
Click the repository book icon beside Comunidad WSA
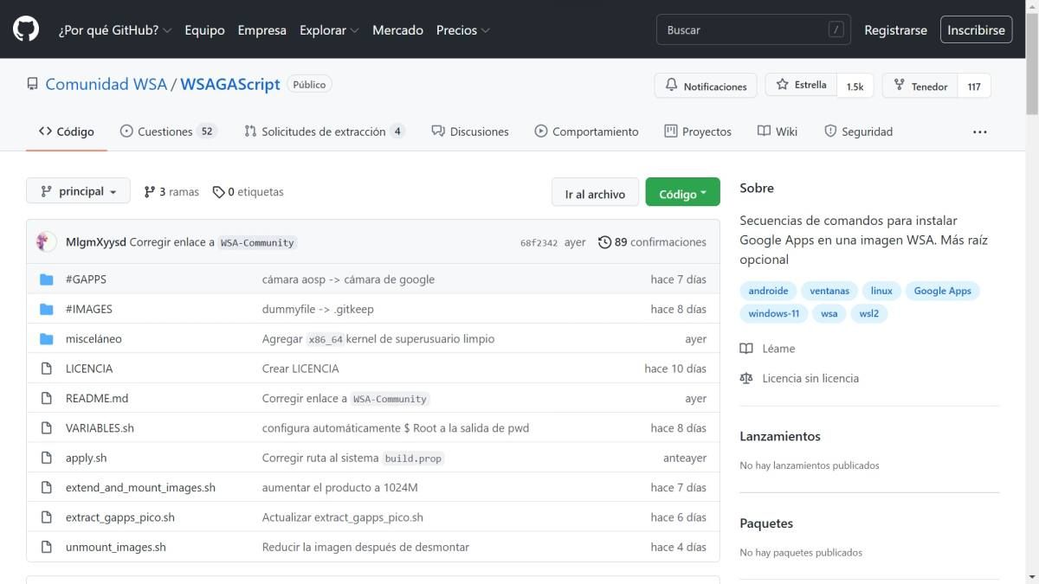33,85
